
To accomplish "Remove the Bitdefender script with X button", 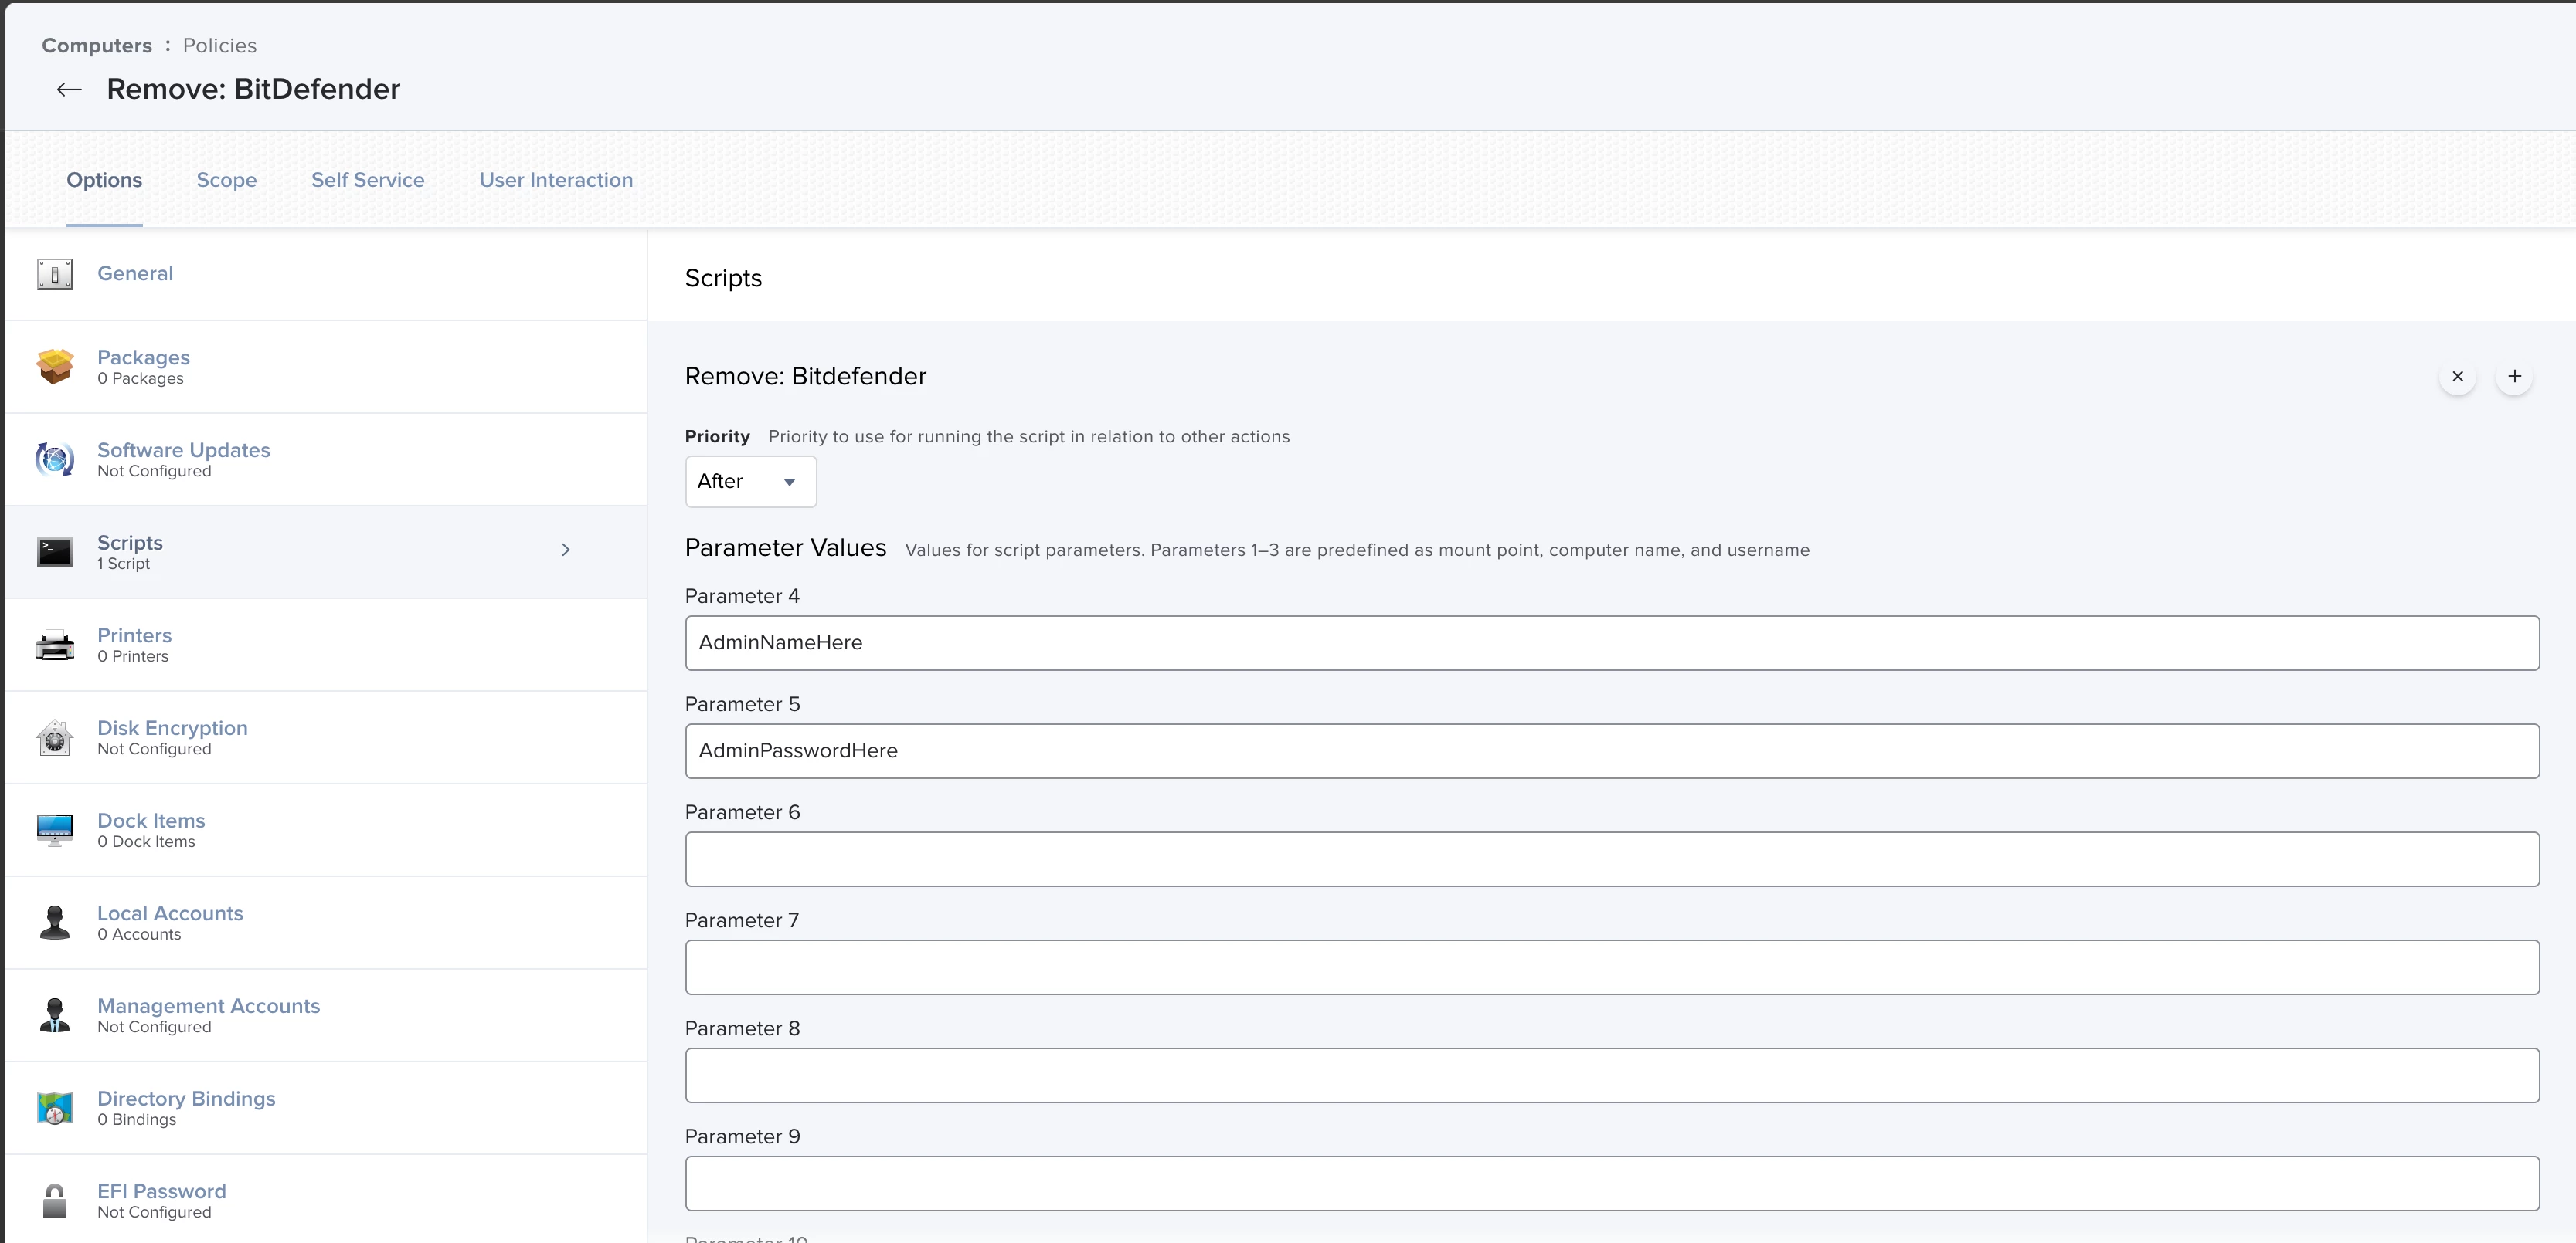I will point(2457,377).
